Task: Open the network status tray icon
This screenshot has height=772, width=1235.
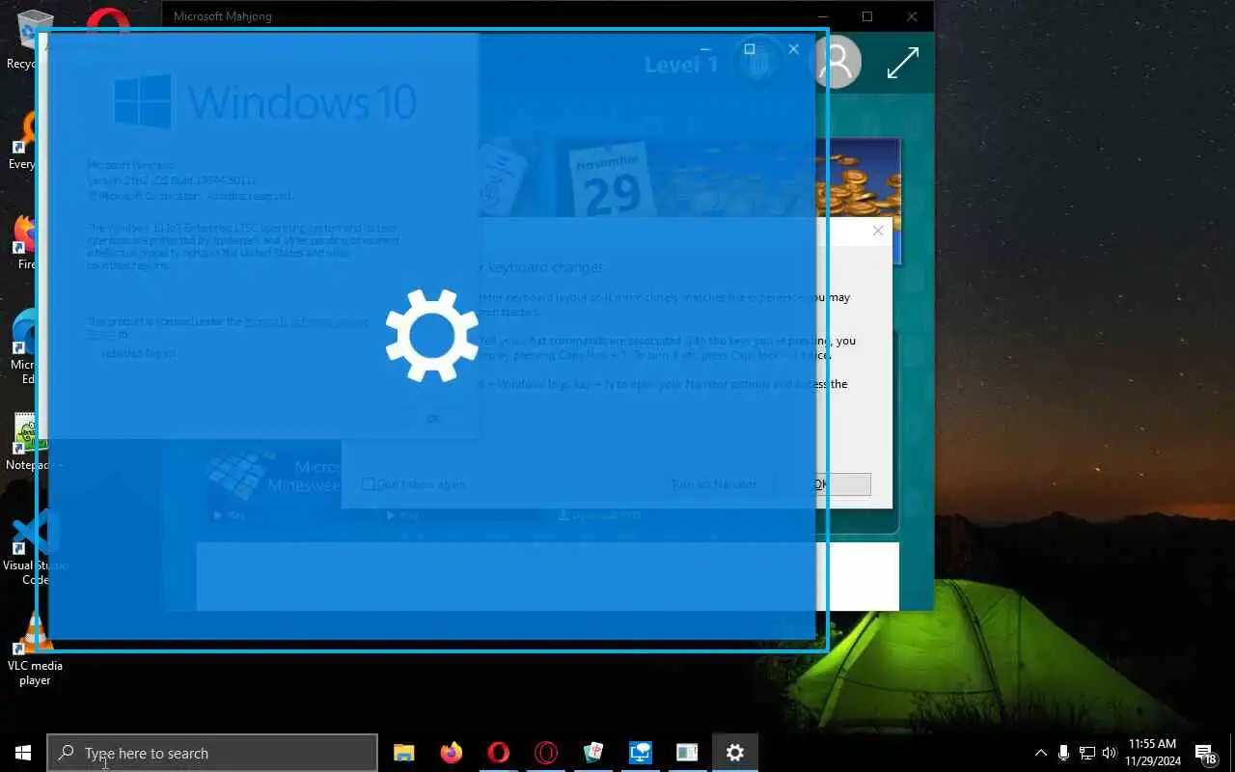Action: (1086, 753)
